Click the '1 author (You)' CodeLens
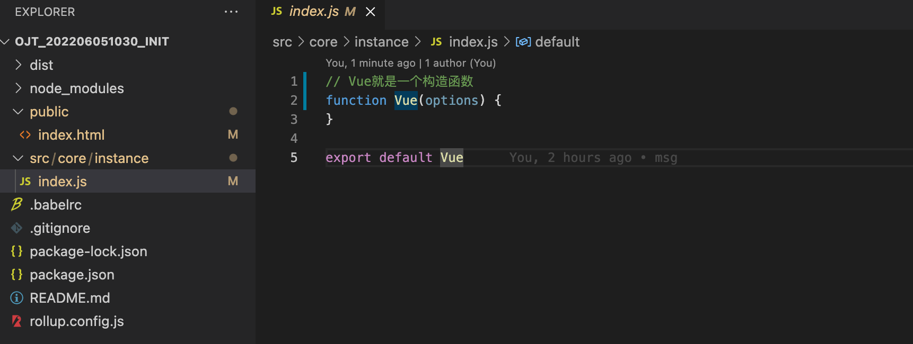913x344 pixels. (460, 63)
